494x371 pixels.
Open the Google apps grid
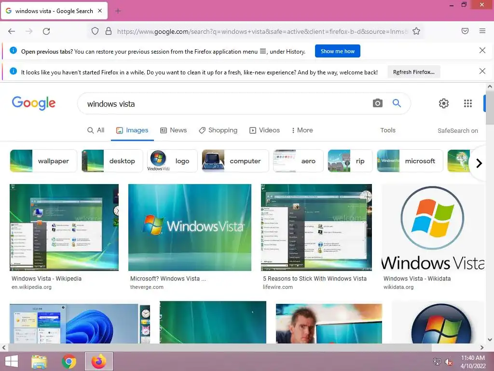(x=468, y=103)
